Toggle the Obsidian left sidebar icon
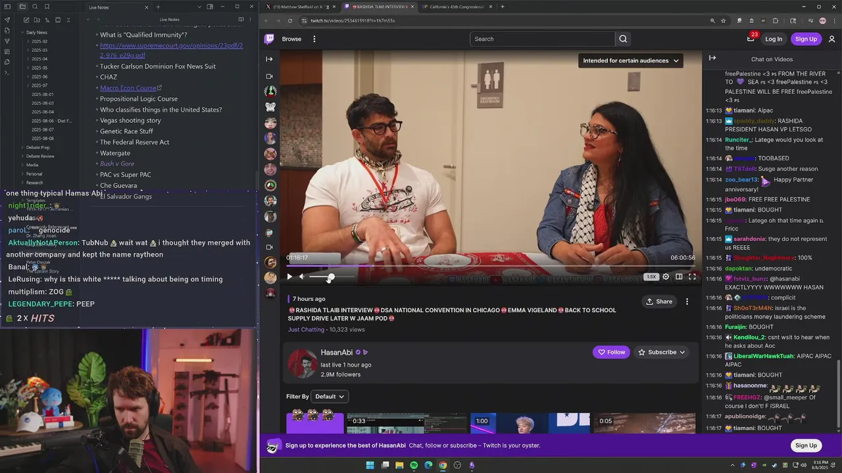The width and height of the screenshot is (842, 473). click(7, 7)
